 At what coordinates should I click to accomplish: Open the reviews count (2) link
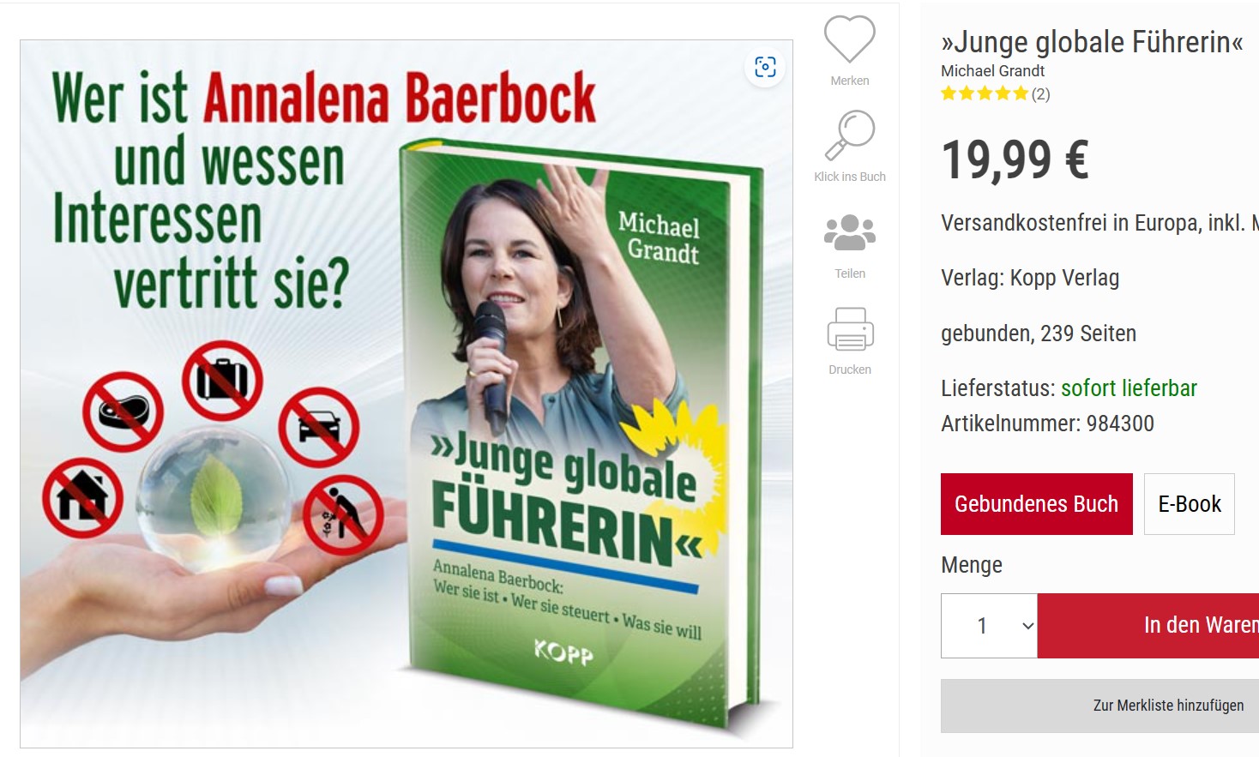pyautogui.click(x=1040, y=94)
